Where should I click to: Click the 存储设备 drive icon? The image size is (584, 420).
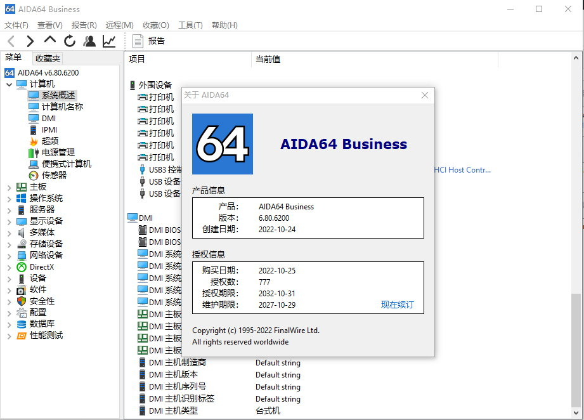[22, 244]
